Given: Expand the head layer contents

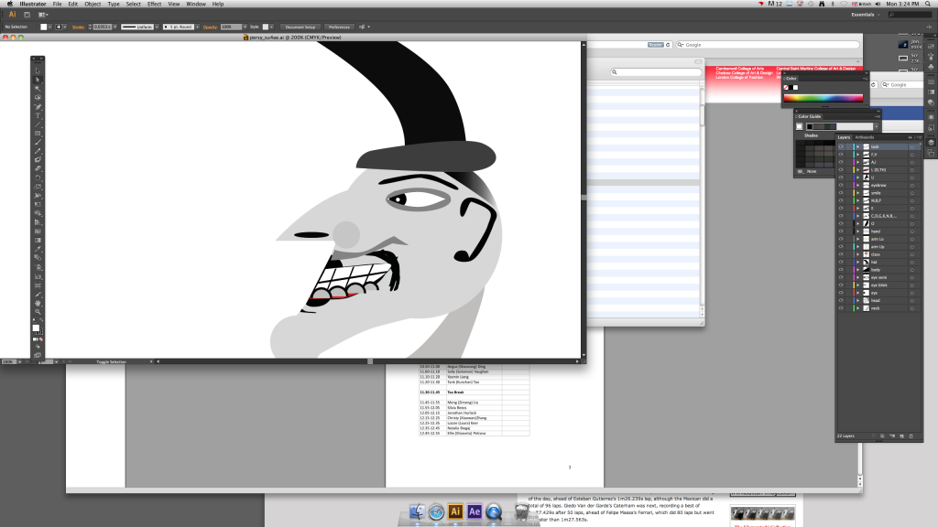Looking at the screenshot, I should point(856,300).
